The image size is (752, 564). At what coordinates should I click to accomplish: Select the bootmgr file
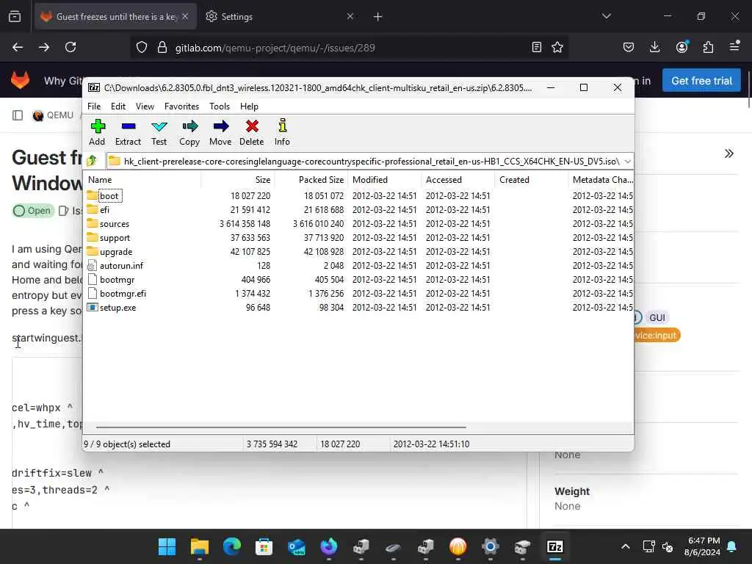pos(117,279)
